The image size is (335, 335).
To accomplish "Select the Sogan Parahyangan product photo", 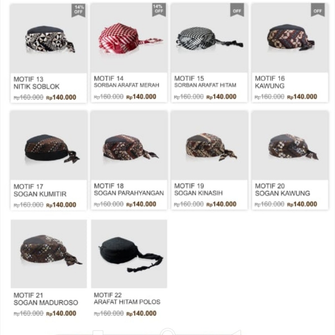I will pyautogui.click(x=129, y=146).
